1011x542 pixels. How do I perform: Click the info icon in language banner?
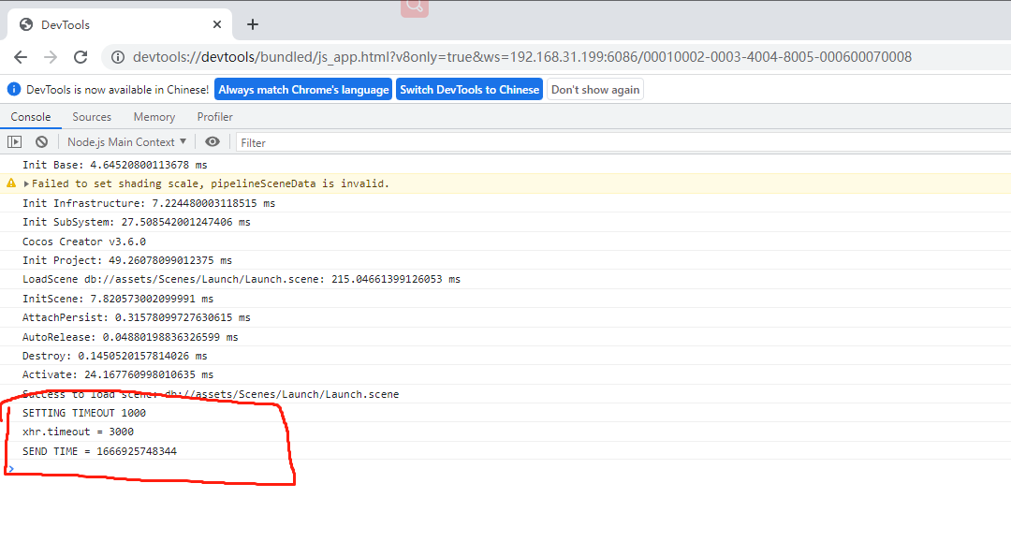[x=13, y=89]
